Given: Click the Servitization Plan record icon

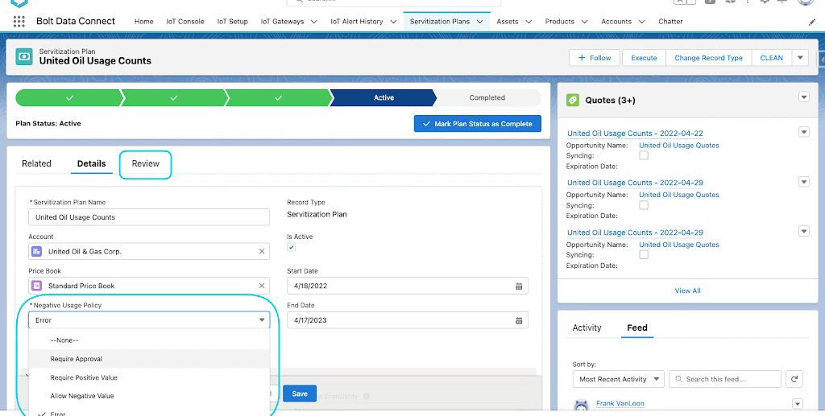Looking at the screenshot, I should click(x=24, y=56).
